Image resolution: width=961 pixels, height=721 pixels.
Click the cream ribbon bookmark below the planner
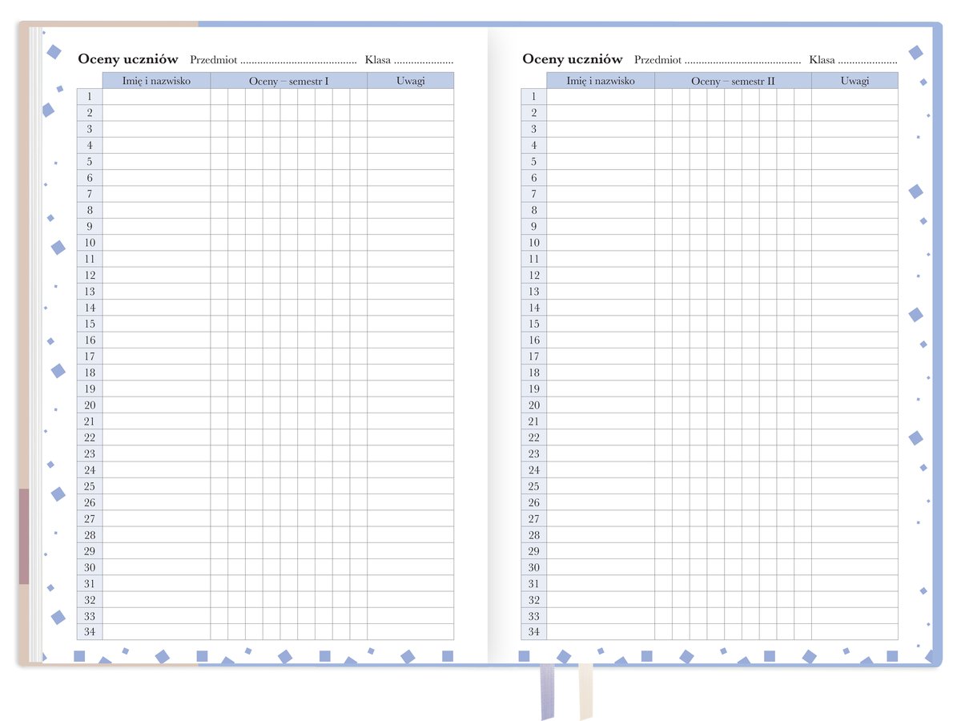pos(585,689)
